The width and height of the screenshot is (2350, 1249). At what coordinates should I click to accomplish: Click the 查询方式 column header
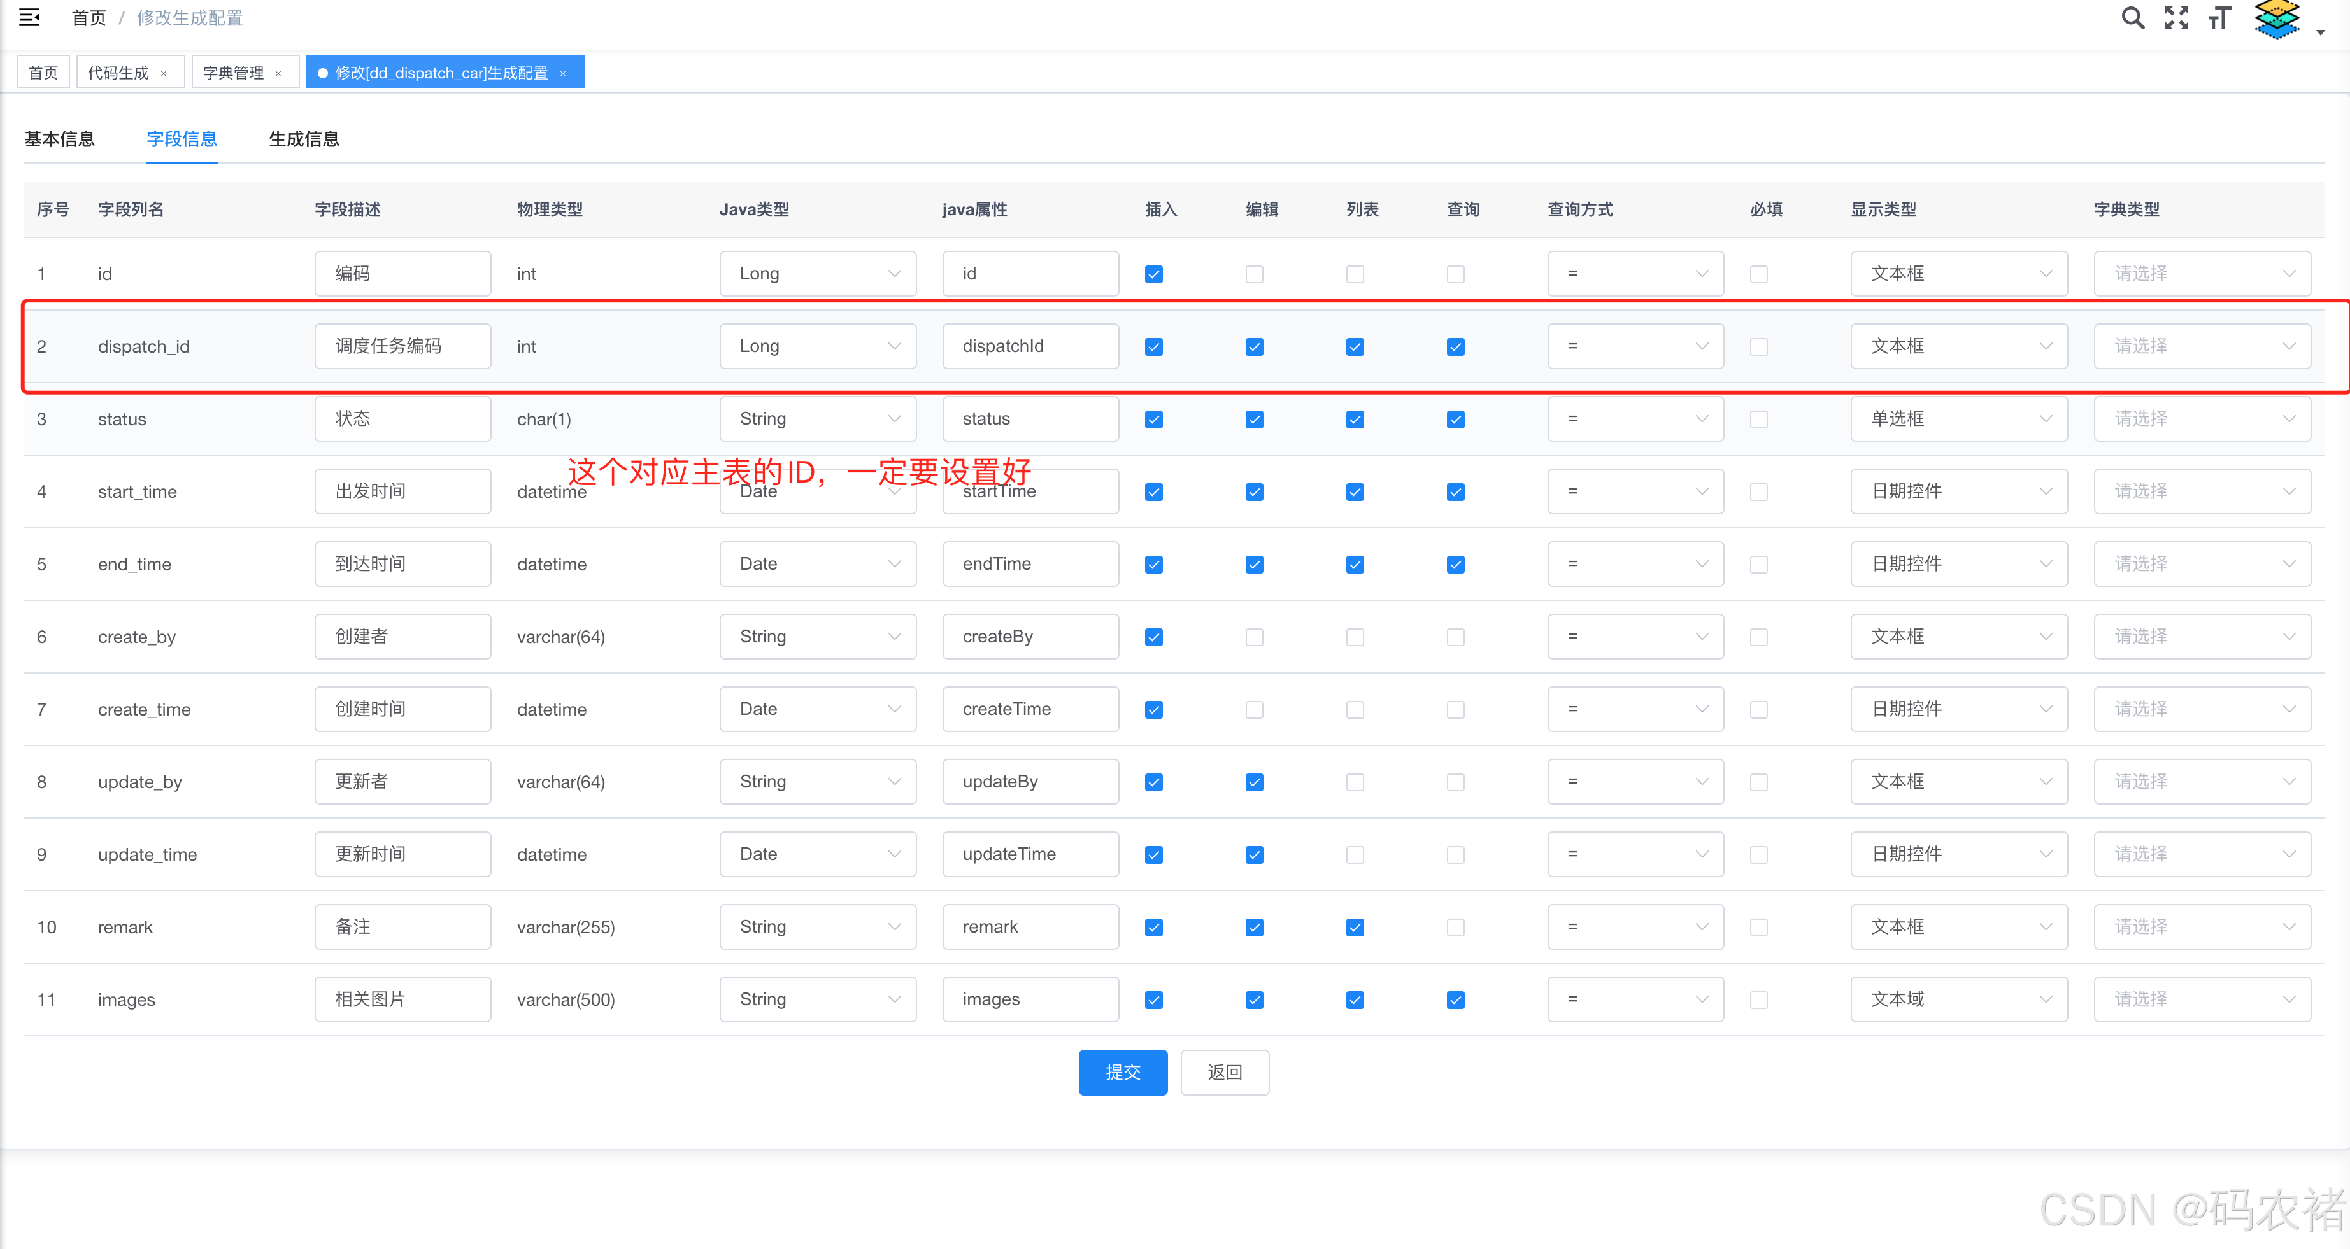[x=1580, y=209]
